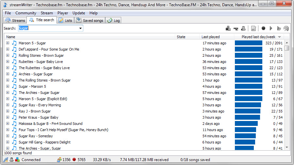
Task: Sort by the Last played column header
Action: pos(217,37)
